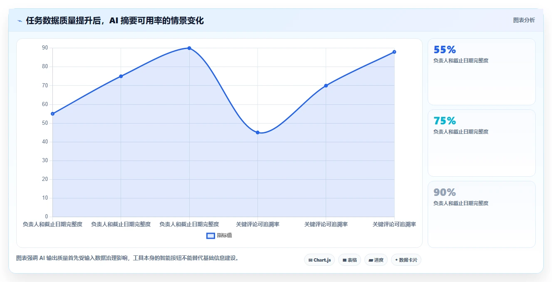
Task: Click the y-axis tick label 50
Action: [x=45, y=123]
